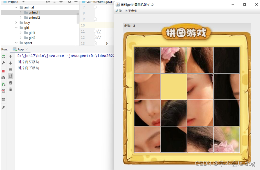Click the Java icon in puzzle title bar
Image resolution: width=260 pixels, height=170 pixels.
118,5
